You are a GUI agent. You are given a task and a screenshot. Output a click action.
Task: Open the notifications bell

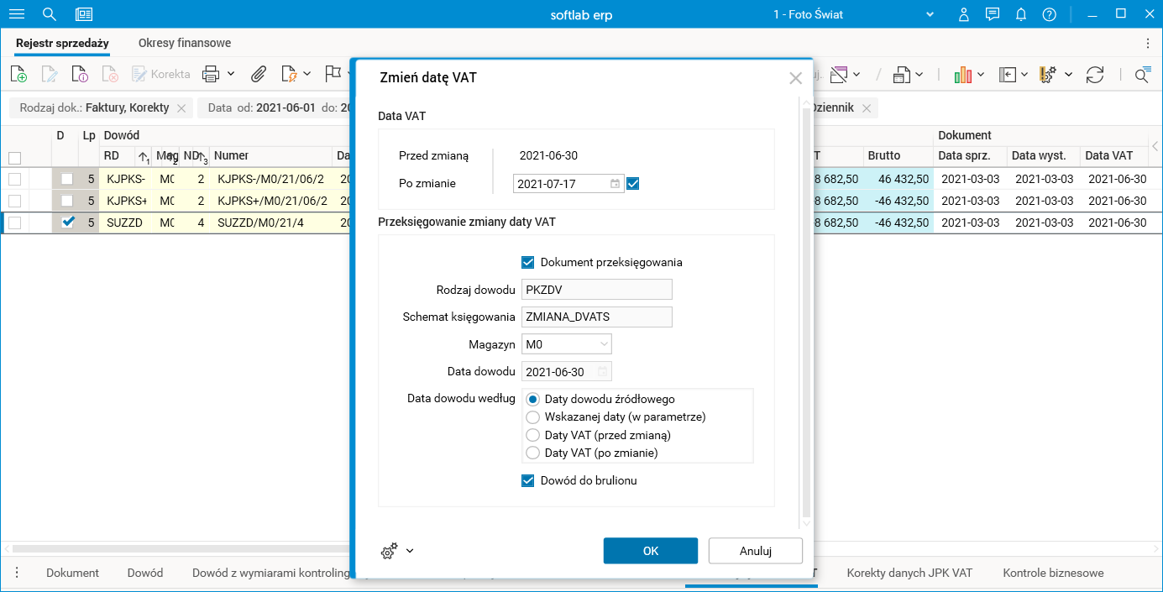click(x=1021, y=14)
